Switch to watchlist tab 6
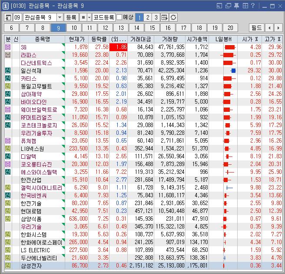285x274 pixels. (x=11, y=28)
